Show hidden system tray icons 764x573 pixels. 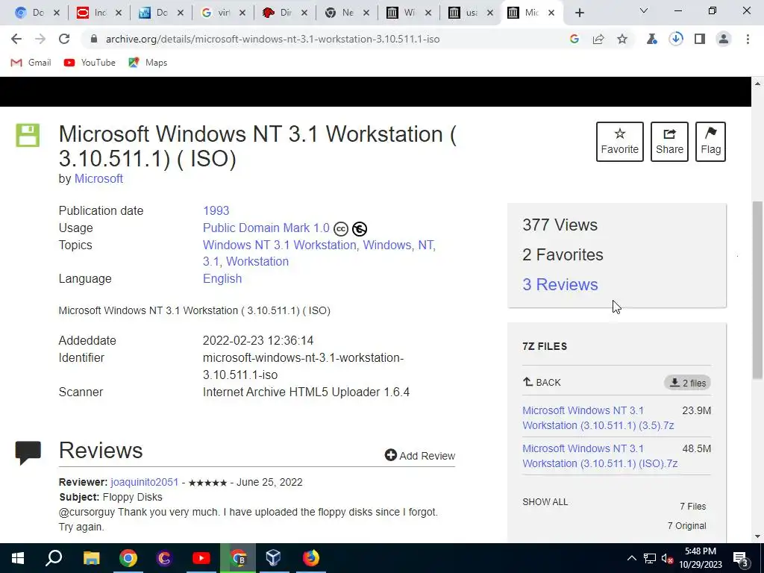pos(631,558)
